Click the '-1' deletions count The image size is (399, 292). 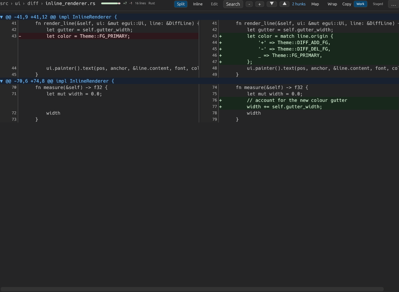pos(131,3)
